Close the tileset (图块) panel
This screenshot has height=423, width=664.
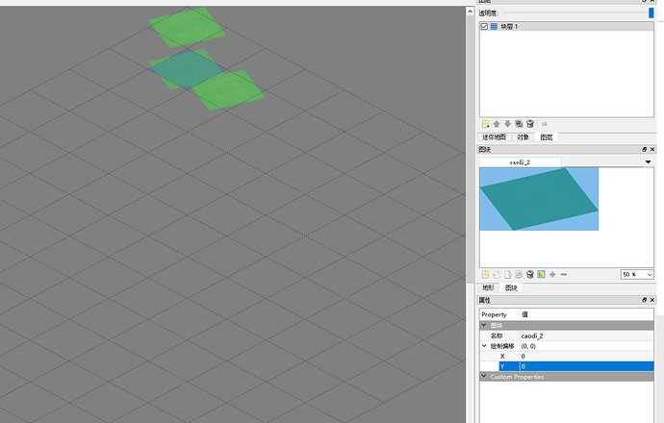[x=652, y=149]
